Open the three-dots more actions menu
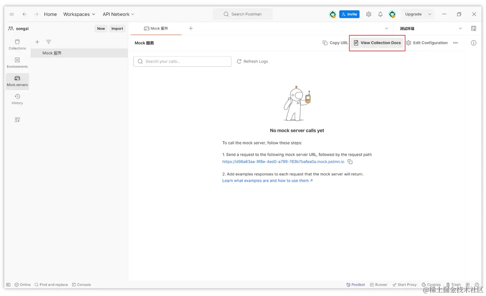 coord(455,43)
